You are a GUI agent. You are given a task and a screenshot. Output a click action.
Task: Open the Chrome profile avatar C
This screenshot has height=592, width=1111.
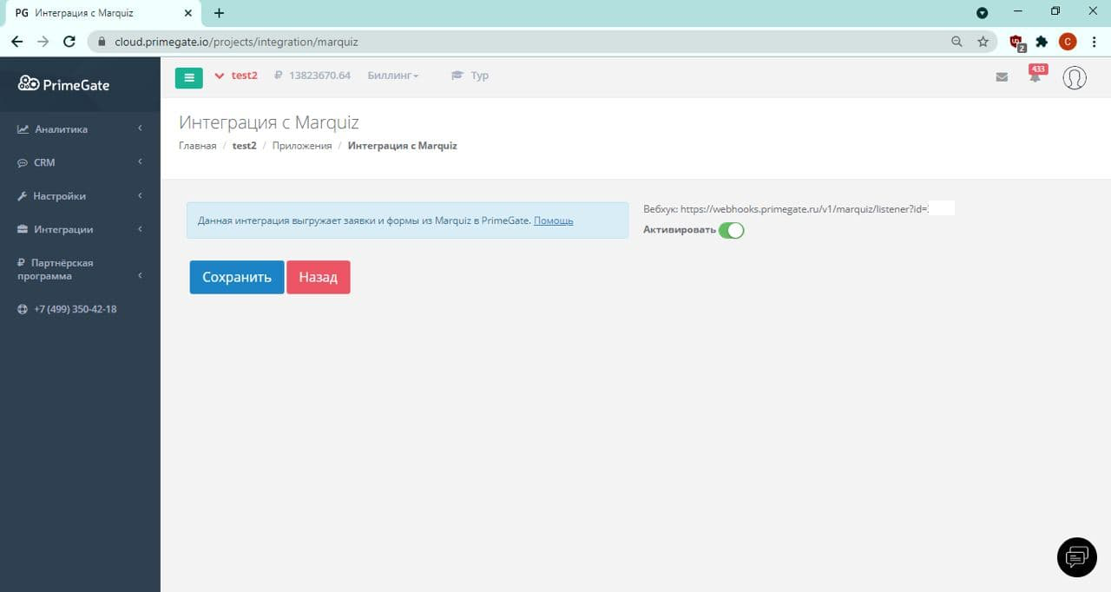click(1068, 42)
